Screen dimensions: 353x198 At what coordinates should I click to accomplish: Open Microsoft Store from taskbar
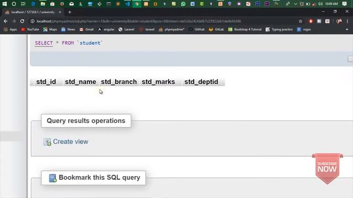tap(52, 4)
